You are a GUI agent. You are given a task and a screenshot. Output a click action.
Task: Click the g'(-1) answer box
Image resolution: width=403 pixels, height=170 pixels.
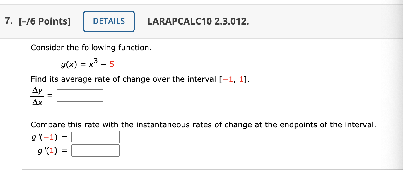click(x=95, y=136)
